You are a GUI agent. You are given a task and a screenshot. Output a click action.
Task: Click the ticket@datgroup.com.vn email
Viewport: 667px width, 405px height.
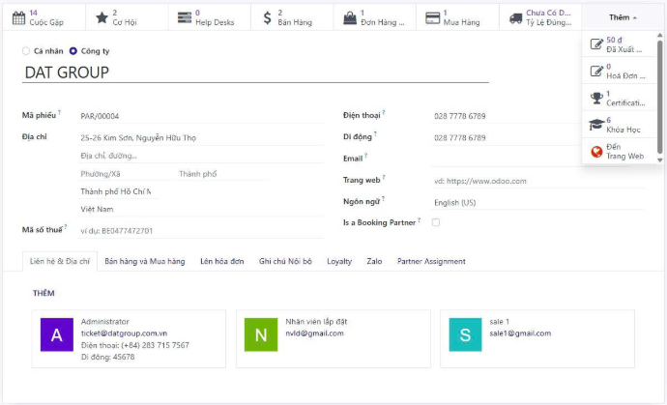tap(124, 333)
